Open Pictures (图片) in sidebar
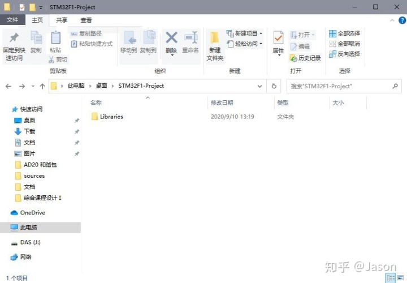Image resolution: width=407 pixels, height=283 pixels. point(25,153)
